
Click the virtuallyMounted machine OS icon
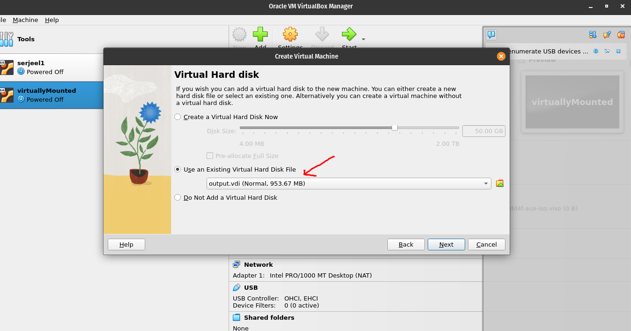[6, 95]
